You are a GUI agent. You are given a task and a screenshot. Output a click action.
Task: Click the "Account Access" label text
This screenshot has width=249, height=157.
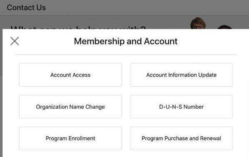(70, 75)
